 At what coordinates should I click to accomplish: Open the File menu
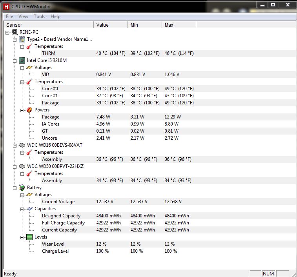click(x=9, y=16)
